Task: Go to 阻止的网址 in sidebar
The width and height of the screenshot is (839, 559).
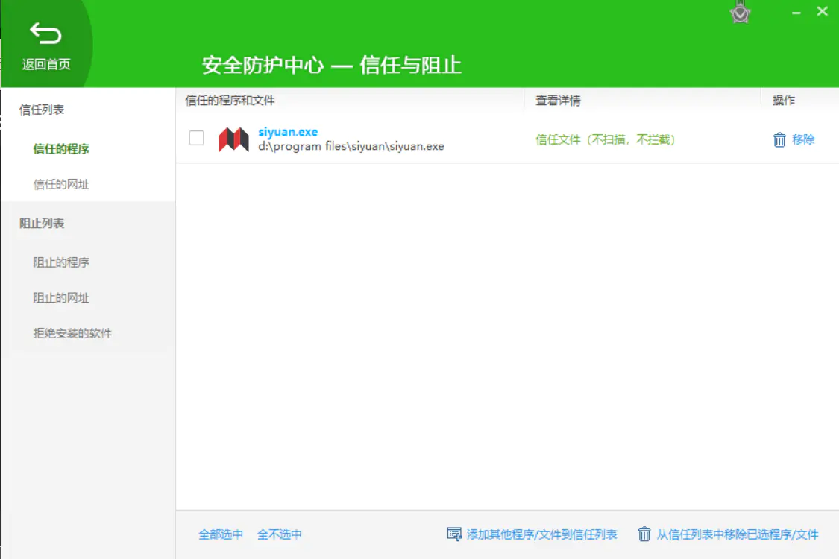Action: click(x=61, y=298)
